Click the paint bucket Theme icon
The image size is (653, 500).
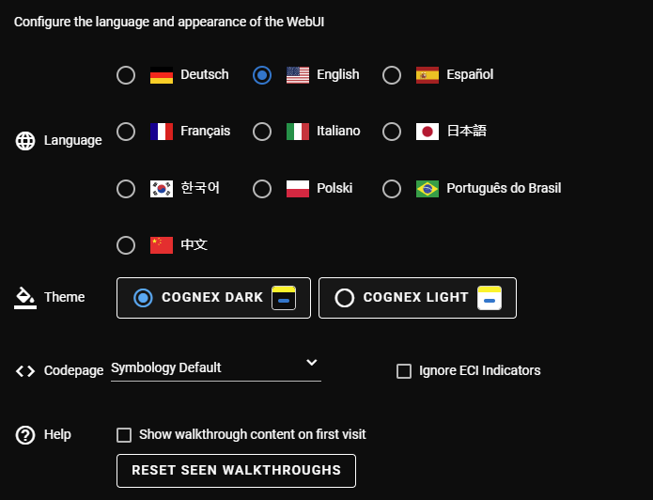click(x=25, y=298)
